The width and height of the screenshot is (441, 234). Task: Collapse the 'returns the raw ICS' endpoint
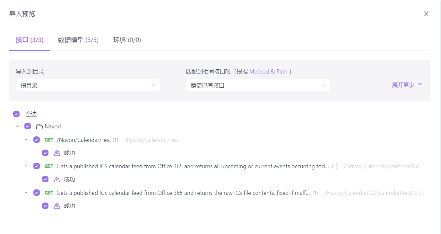pos(26,193)
